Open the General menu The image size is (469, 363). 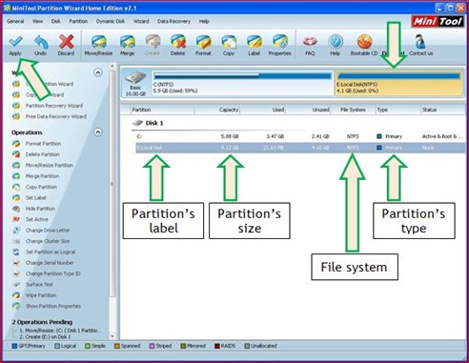tap(15, 21)
